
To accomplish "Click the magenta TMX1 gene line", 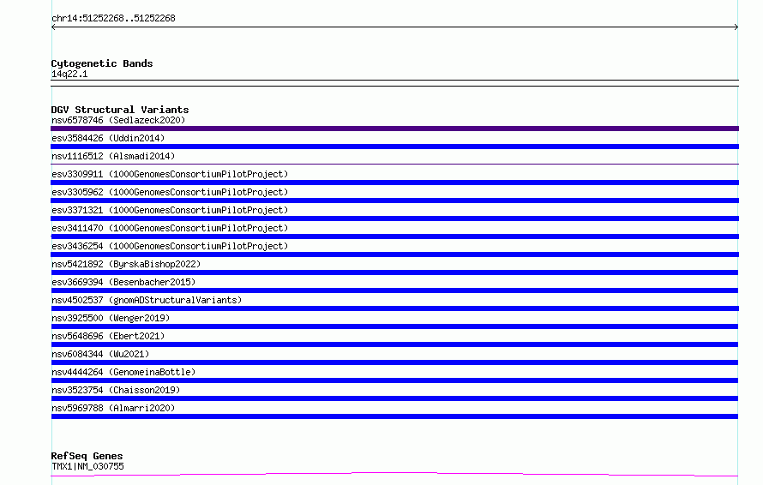I will click(x=394, y=473).
